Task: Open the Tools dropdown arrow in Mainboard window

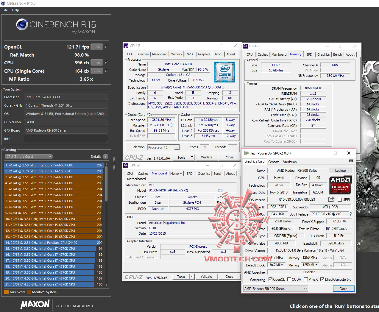Action: [192, 277]
